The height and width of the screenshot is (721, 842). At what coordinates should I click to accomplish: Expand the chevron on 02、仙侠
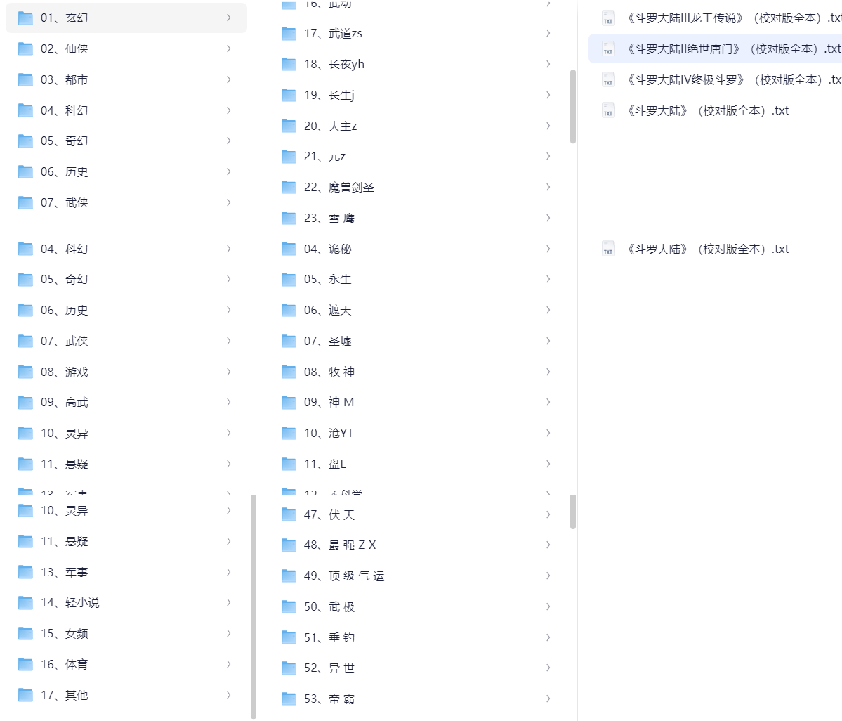[x=229, y=48]
